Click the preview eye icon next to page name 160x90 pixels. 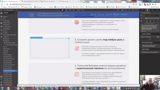click(x=17, y=10)
